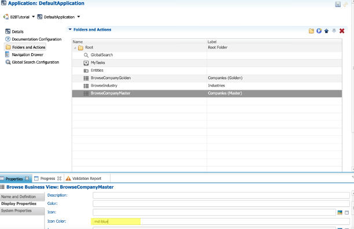Viewport: 354px width, 229px height.
Task: Browse for an image next to Icon field
Action: pyautogui.click(x=340, y=213)
